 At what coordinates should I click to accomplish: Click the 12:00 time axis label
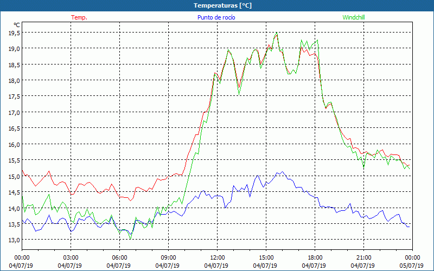[218, 257]
